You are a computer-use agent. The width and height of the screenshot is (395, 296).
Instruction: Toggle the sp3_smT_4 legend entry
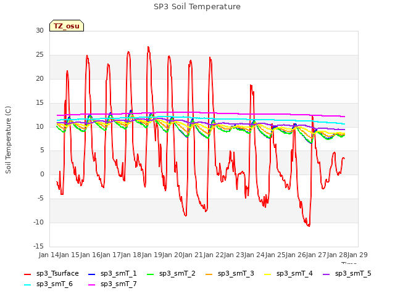(288, 273)
